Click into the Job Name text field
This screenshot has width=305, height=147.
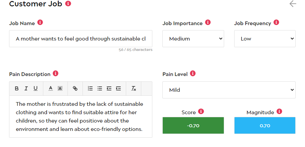coord(81,39)
